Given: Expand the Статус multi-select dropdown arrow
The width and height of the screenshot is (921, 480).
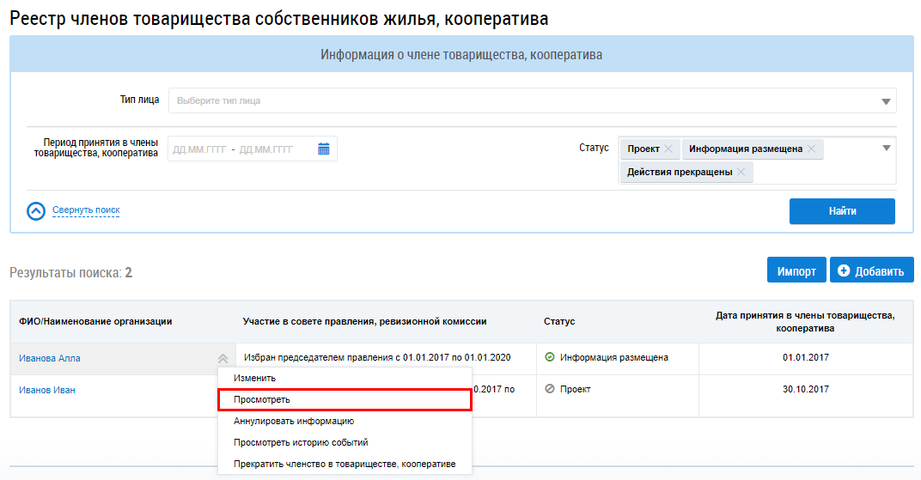Looking at the screenshot, I should point(887,149).
